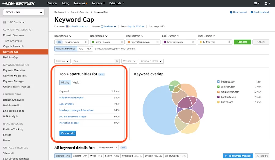Open the Pricing page
Viewport: 275px width, 160px height.
tap(65, 3)
